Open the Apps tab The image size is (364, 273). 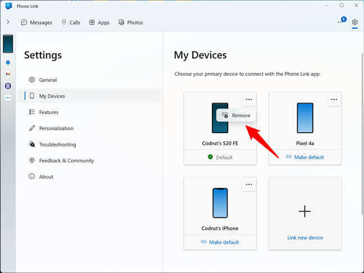[99, 22]
